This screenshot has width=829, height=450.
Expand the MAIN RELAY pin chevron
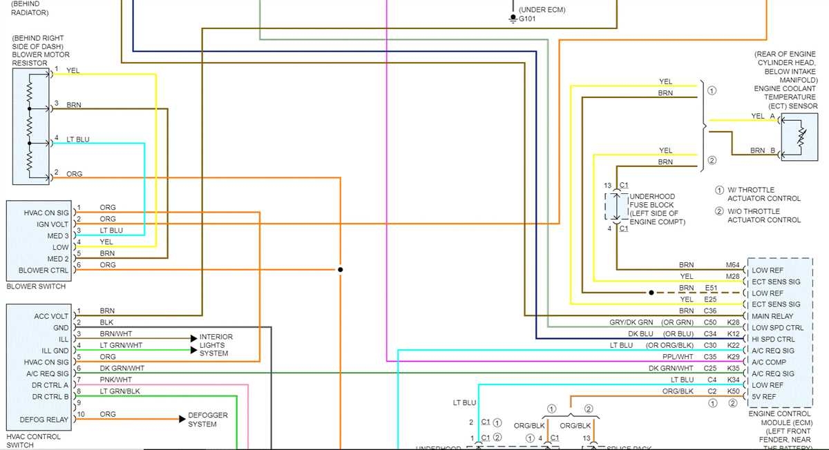pos(743,316)
